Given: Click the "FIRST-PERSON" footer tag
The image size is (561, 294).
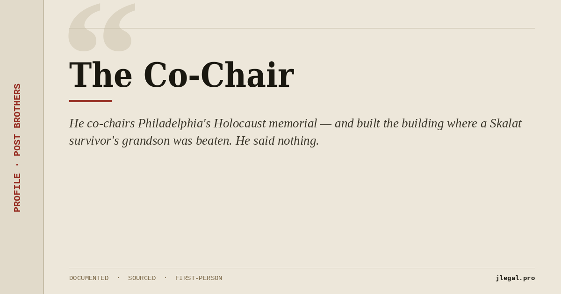Looking at the screenshot, I should (199, 278).
